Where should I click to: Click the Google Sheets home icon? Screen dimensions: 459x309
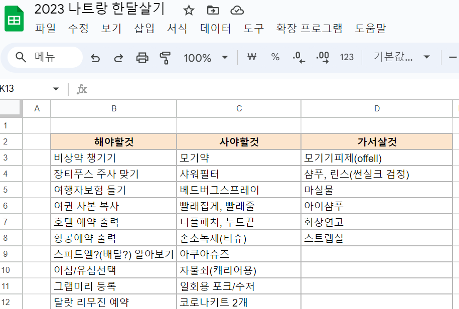[14, 20]
